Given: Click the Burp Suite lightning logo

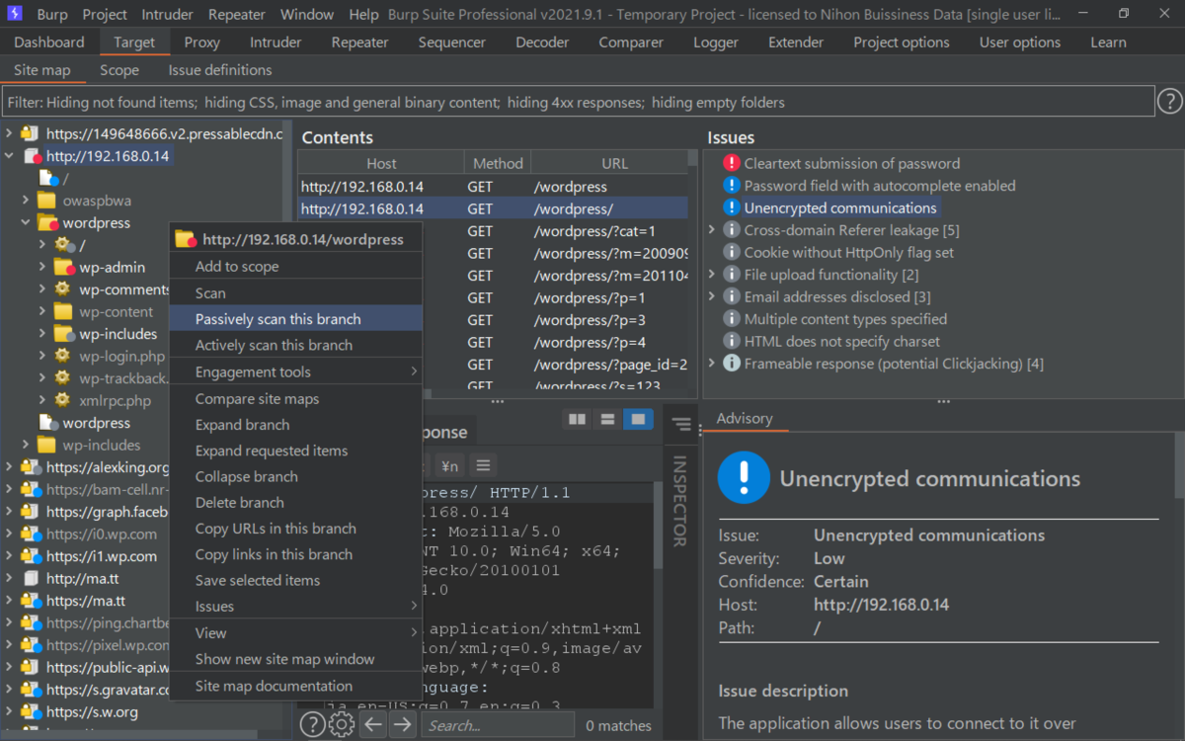Looking at the screenshot, I should (x=15, y=14).
